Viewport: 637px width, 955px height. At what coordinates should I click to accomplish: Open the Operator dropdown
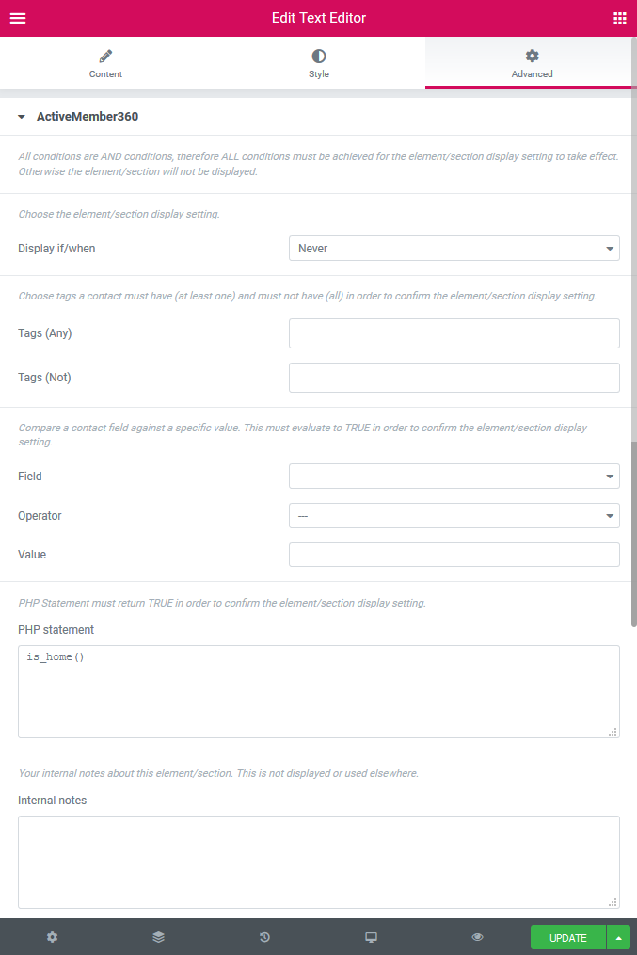pos(454,515)
